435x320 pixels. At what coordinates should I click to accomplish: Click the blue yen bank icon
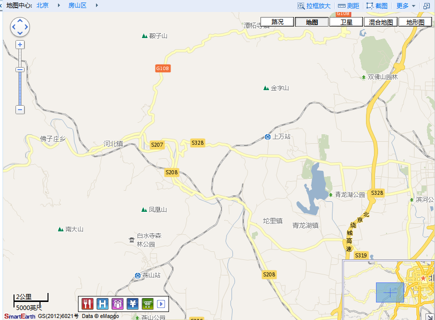tap(132, 303)
